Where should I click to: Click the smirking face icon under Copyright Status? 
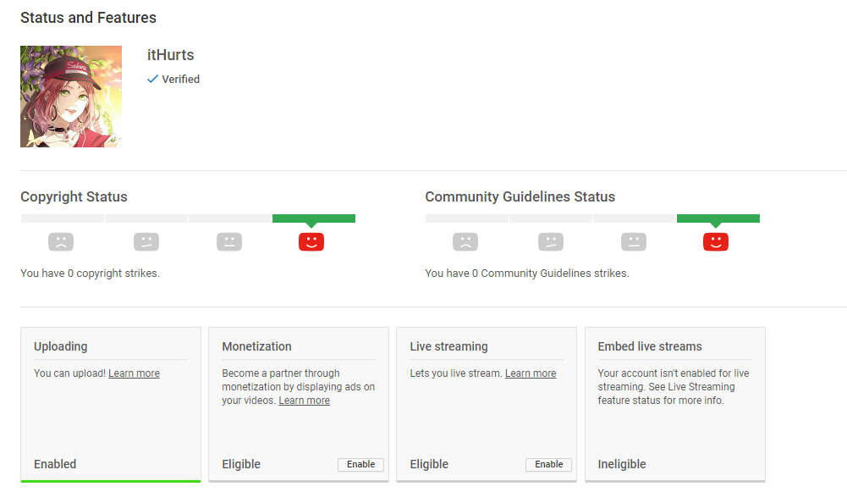click(146, 241)
